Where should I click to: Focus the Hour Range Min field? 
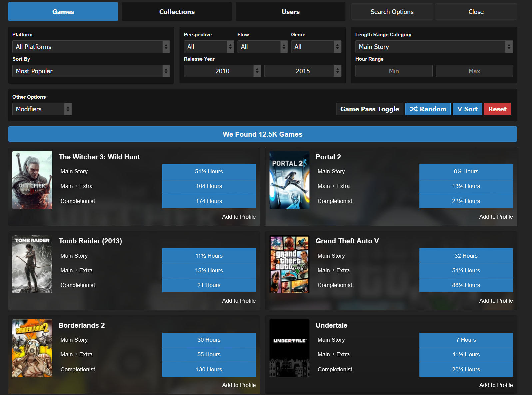click(x=394, y=71)
